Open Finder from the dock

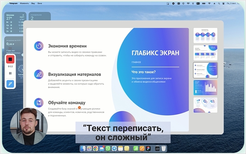coord(83,148)
